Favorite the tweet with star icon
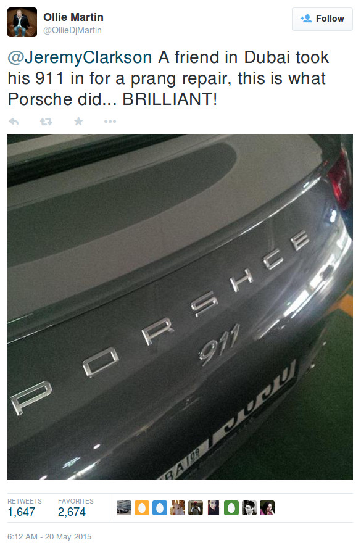Viewport: 361px width, 548px height. point(78,122)
